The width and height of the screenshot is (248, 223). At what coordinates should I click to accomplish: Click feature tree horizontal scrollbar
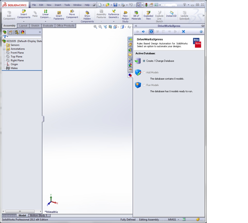point(20,211)
